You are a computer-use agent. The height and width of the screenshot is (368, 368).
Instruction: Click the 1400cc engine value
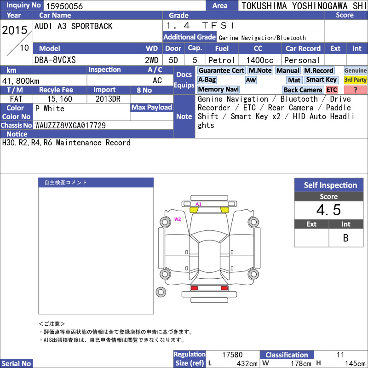point(259,60)
